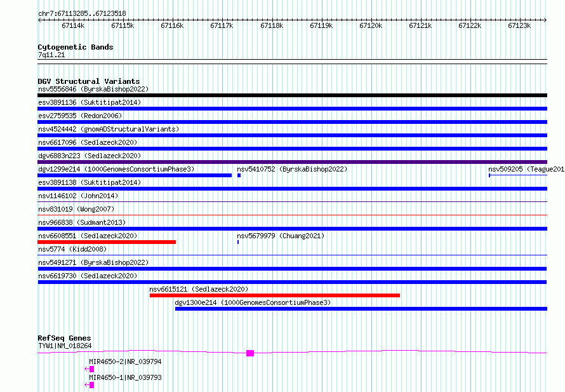The width and height of the screenshot is (565, 392).
Task: Click the blue dgv1299e214 variant bar
Action: coord(135,175)
